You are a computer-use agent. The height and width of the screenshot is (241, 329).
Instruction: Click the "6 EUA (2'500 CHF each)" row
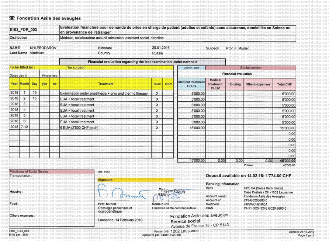79,128
